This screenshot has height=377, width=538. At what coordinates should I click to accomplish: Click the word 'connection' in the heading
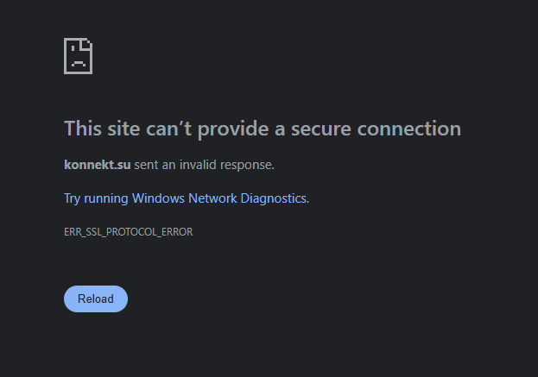coord(409,129)
